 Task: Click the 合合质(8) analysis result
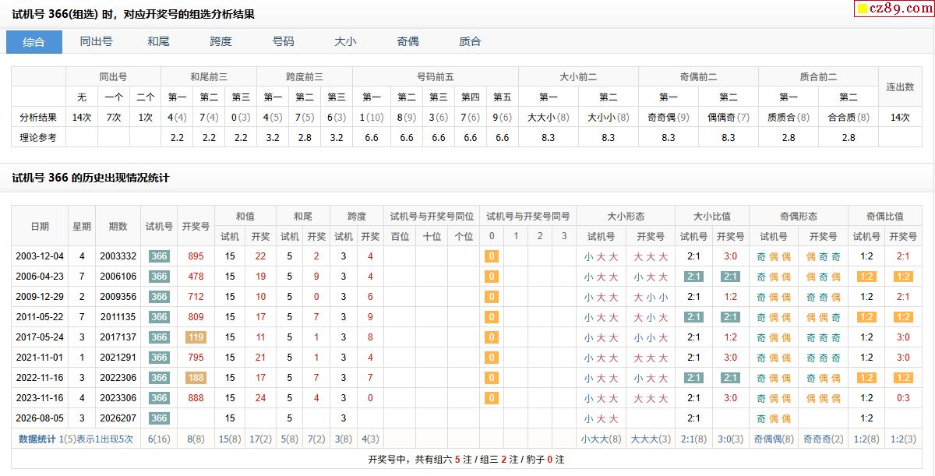pyautogui.click(x=849, y=118)
